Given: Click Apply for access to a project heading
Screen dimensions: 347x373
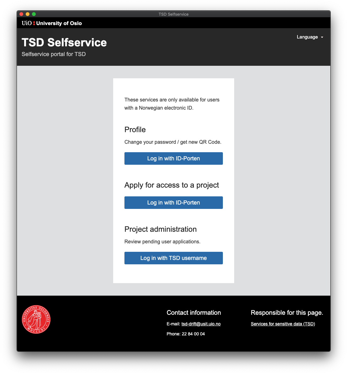Looking at the screenshot, I should pyautogui.click(x=171, y=185).
